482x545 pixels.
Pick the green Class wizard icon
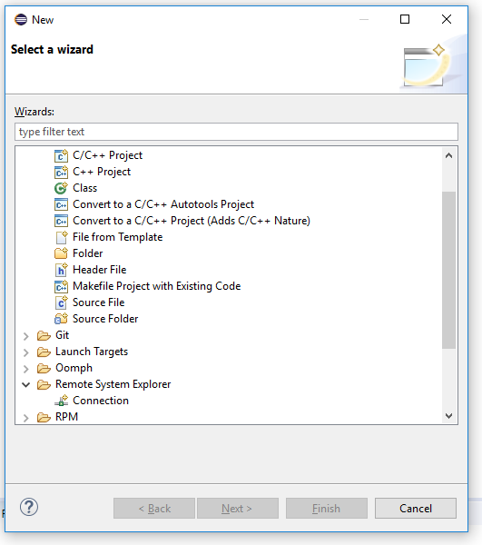(61, 188)
